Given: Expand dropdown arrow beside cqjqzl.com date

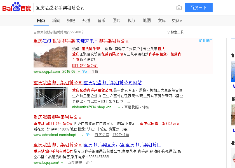Looking at the screenshot, I should tap(79, 72).
